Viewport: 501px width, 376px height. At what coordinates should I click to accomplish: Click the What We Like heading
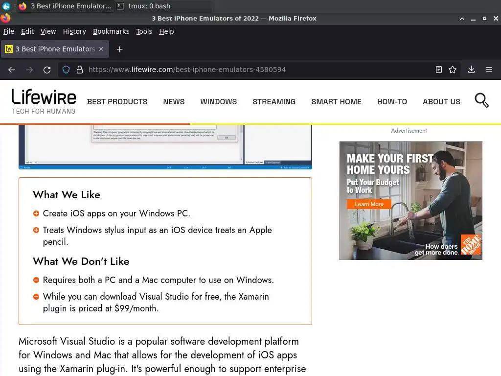click(67, 195)
